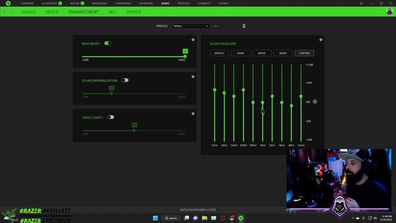Select the Custom equalizer preset
Viewport: 396px width, 223px height.
(304, 53)
